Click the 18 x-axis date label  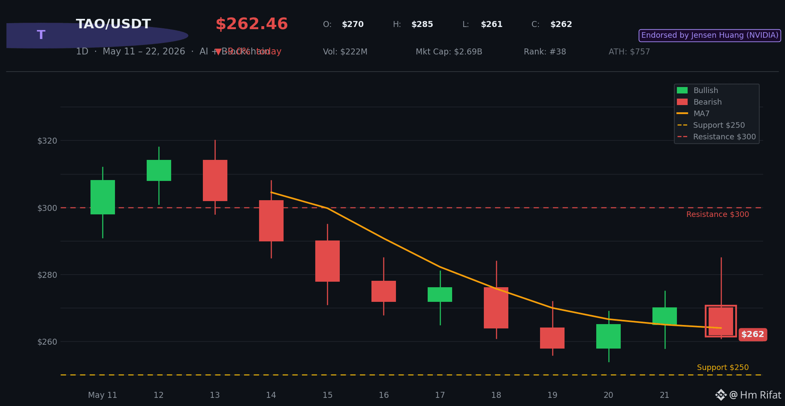pyautogui.click(x=496, y=395)
